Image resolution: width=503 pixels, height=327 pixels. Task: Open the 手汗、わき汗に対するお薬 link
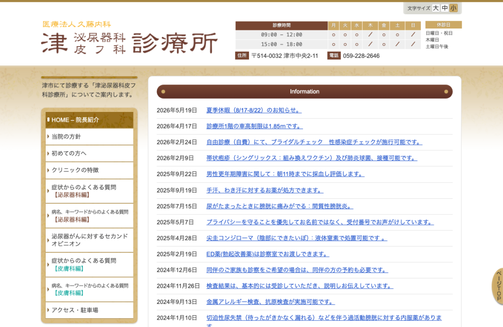pyautogui.click(x=265, y=191)
